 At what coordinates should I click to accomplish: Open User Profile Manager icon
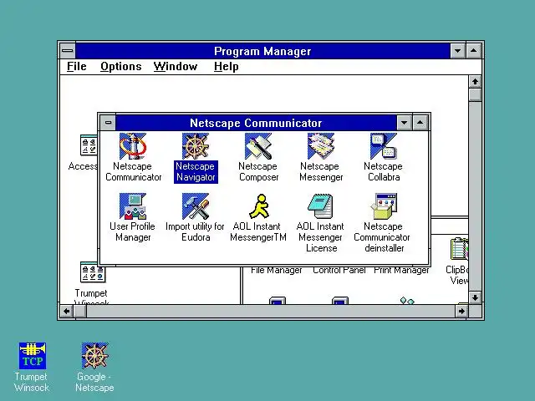tap(133, 206)
